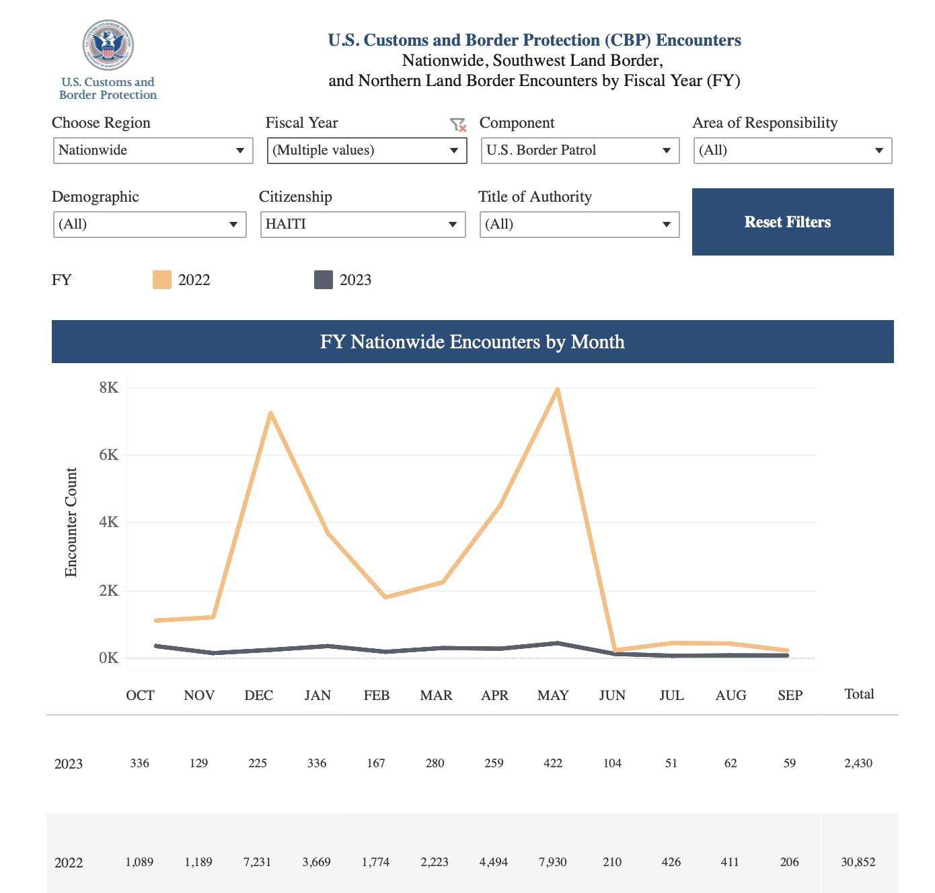935x893 pixels.
Task: Click the FEB column header
Action: point(377,695)
